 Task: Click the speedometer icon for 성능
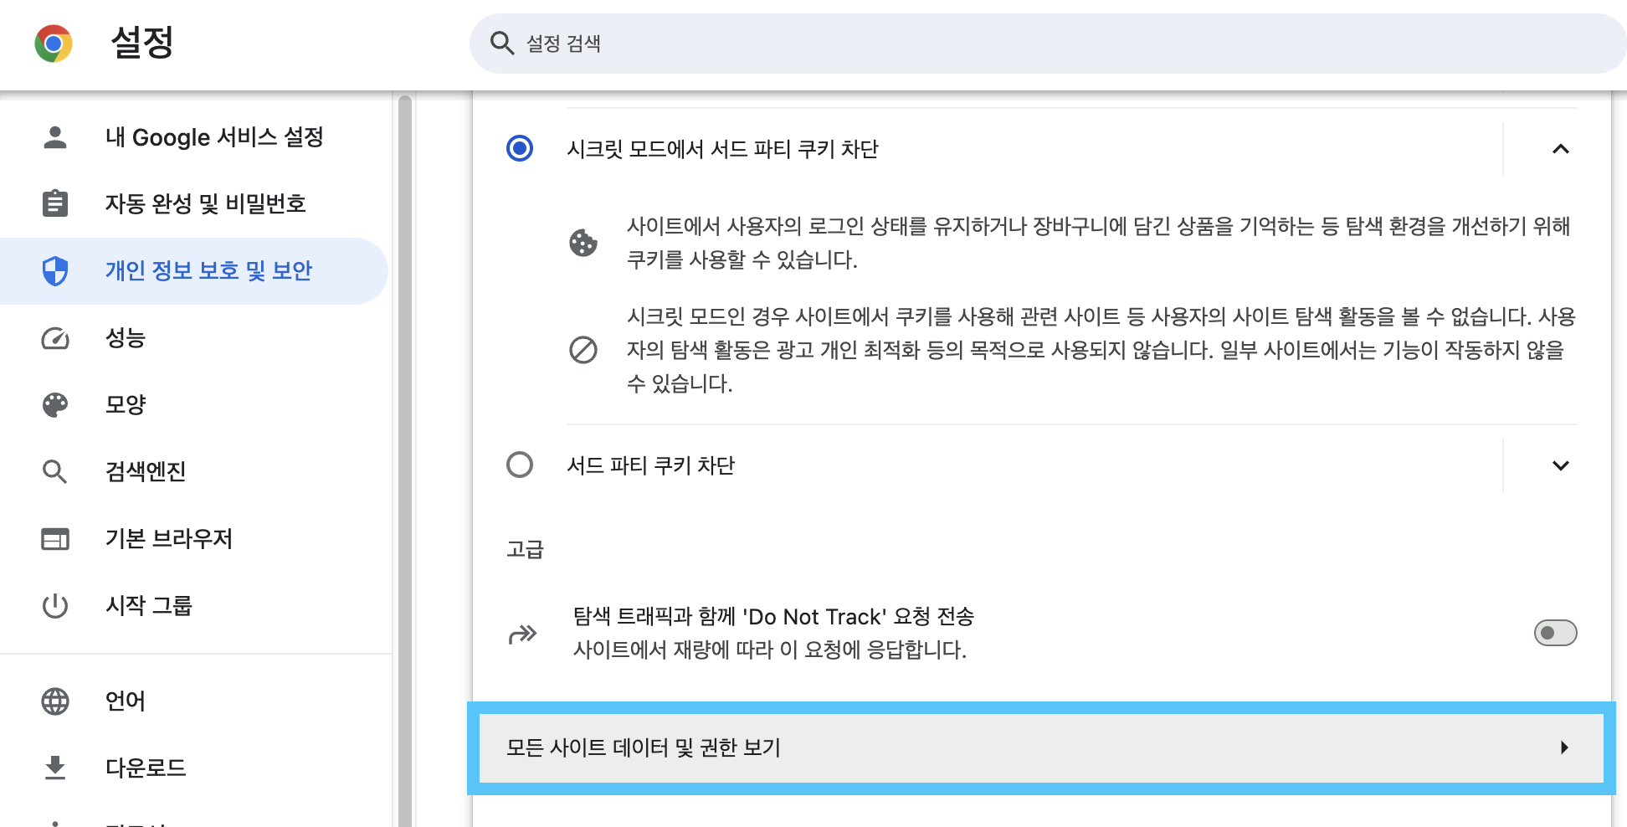[x=55, y=338]
